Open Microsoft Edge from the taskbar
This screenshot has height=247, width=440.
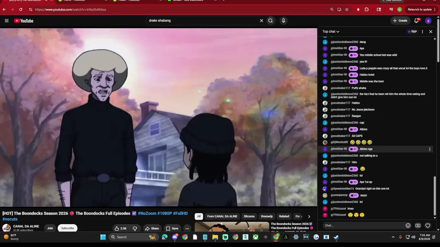(165, 237)
